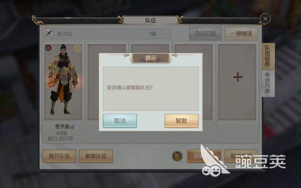
Task: Click the team name field showing 无(1/5)
Action: click(x=64, y=34)
